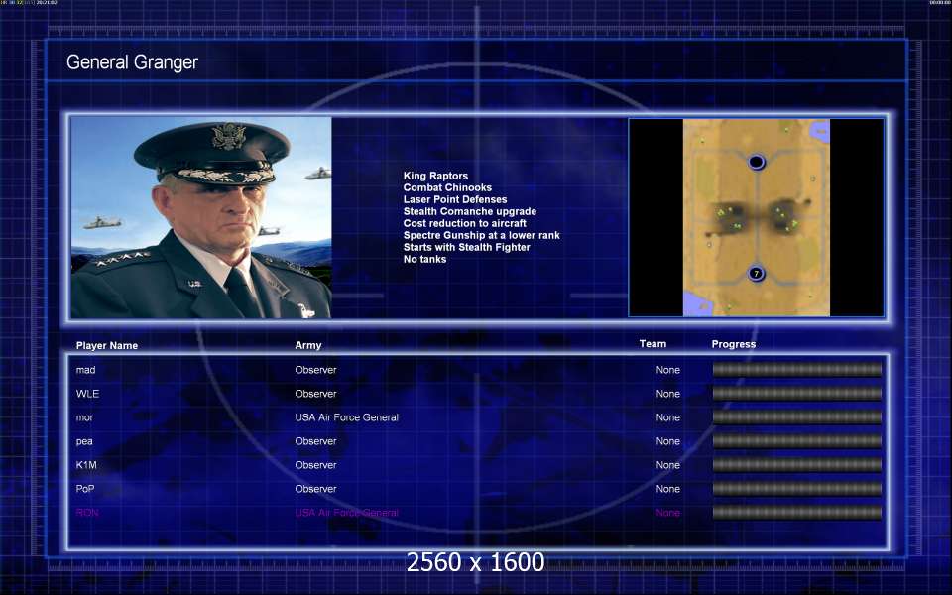
Task: Click the King Raptors feature line
Action: pos(435,176)
